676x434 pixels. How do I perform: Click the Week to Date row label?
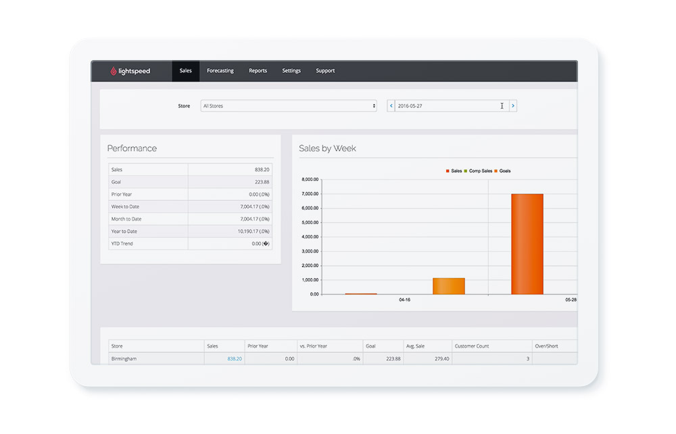point(125,207)
